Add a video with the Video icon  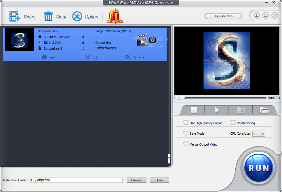[x=15, y=16]
